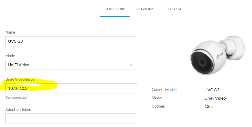Click the UVC G3 camera product image
252x127 pixels.
click(x=218, y=55)
